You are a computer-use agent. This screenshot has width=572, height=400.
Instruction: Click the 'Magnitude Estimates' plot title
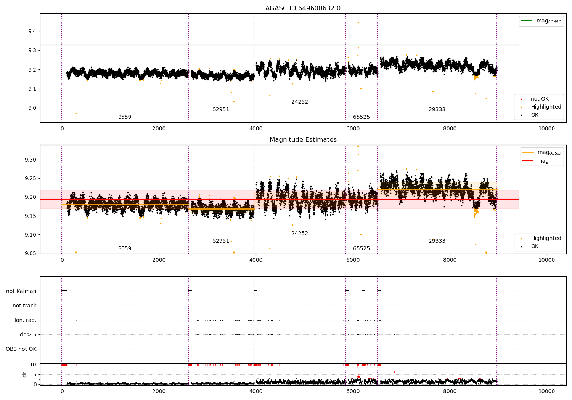[303, 140]
